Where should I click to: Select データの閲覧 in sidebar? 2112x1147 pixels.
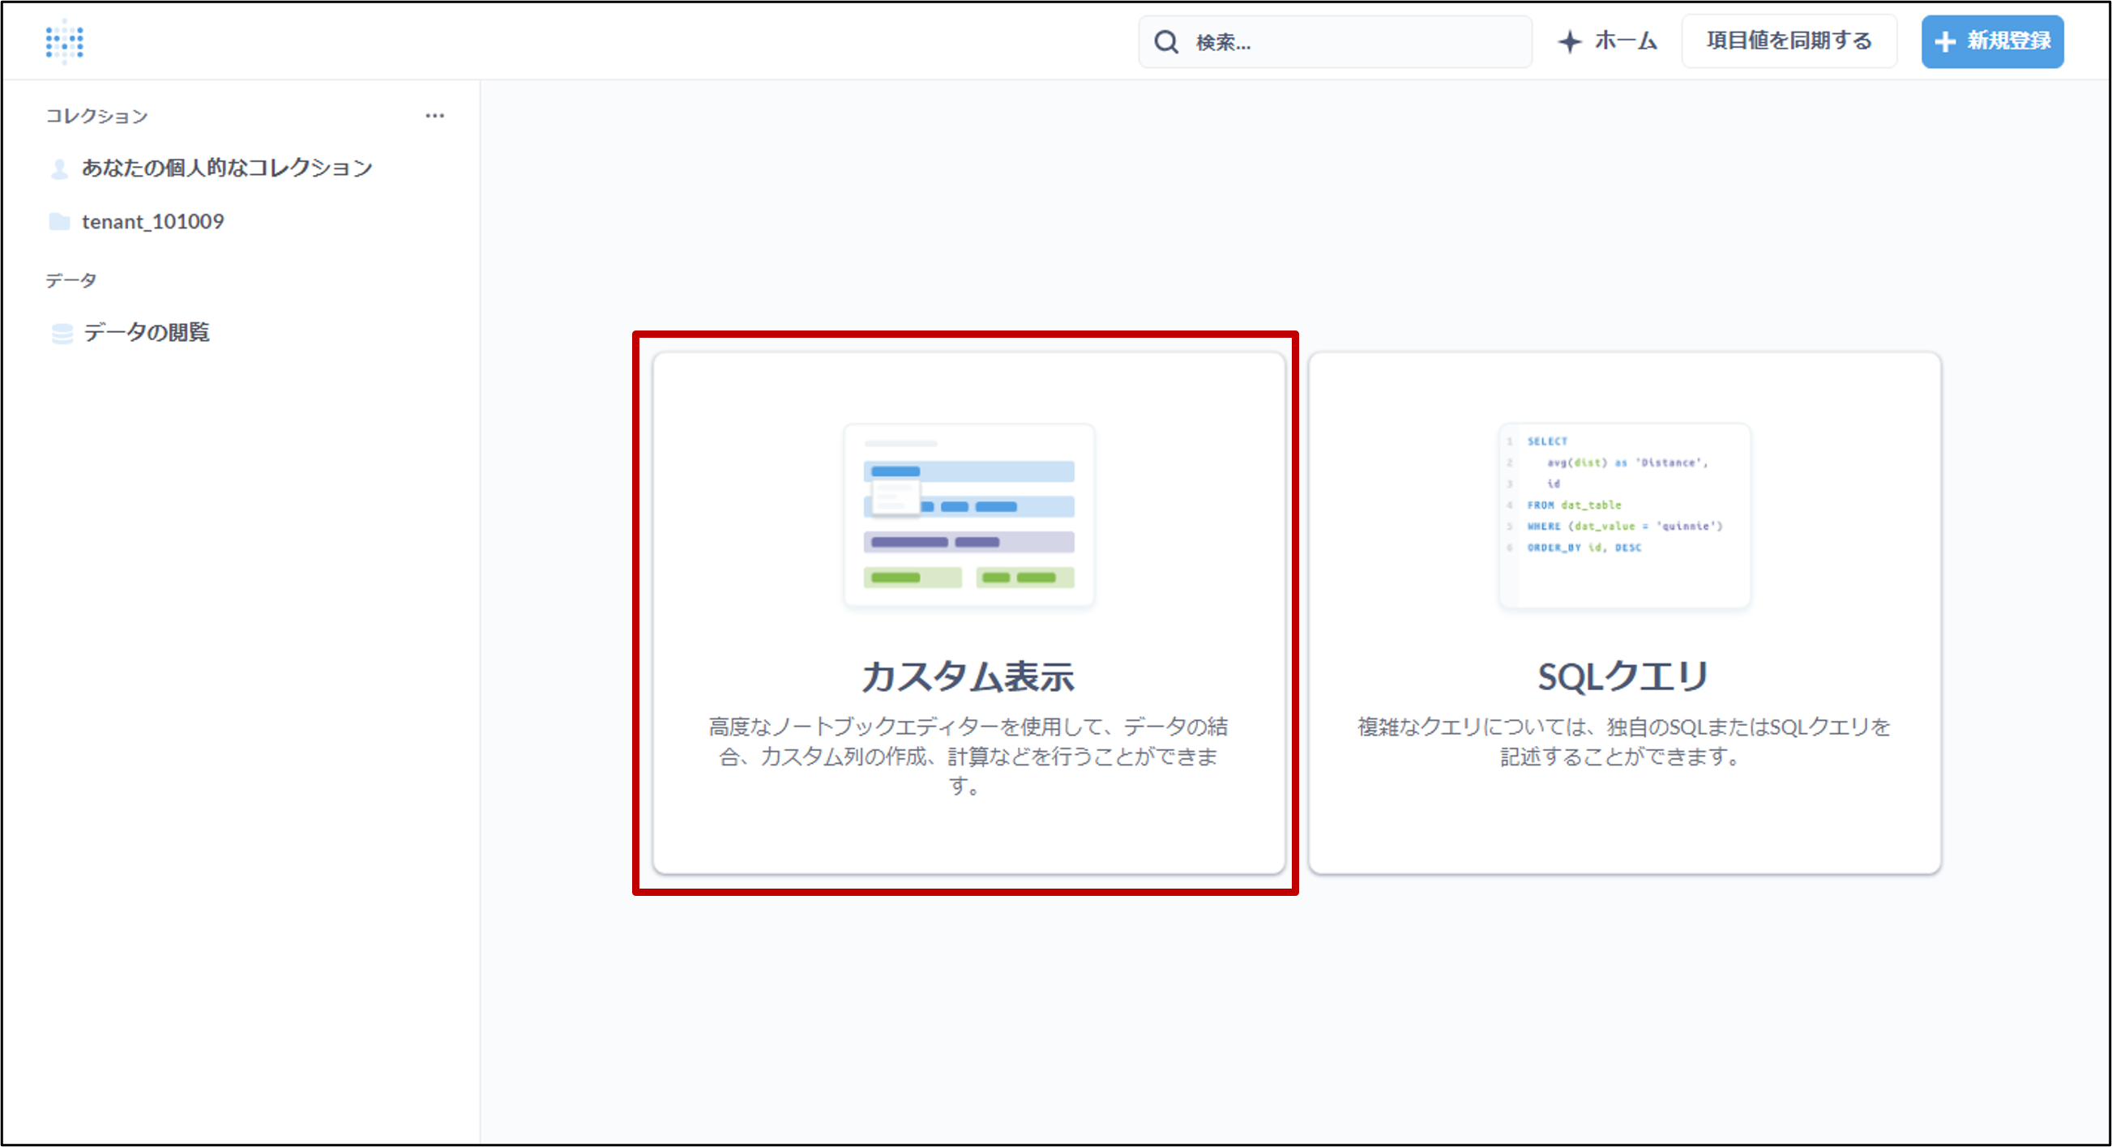tap(146, 332)
